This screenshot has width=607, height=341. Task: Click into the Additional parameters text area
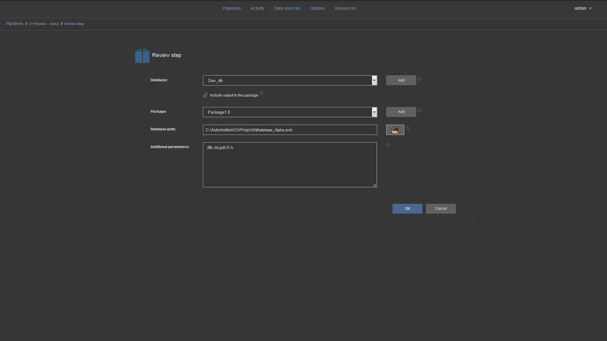pyautogui.click(x=290, y=165)
